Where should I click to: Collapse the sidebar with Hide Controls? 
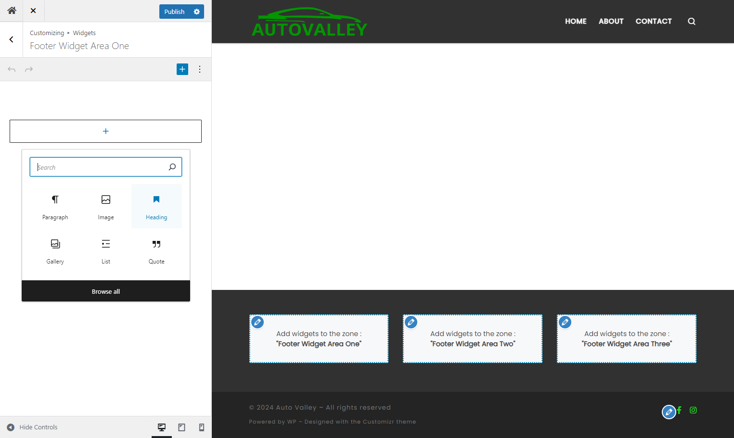tap(32, 427)
